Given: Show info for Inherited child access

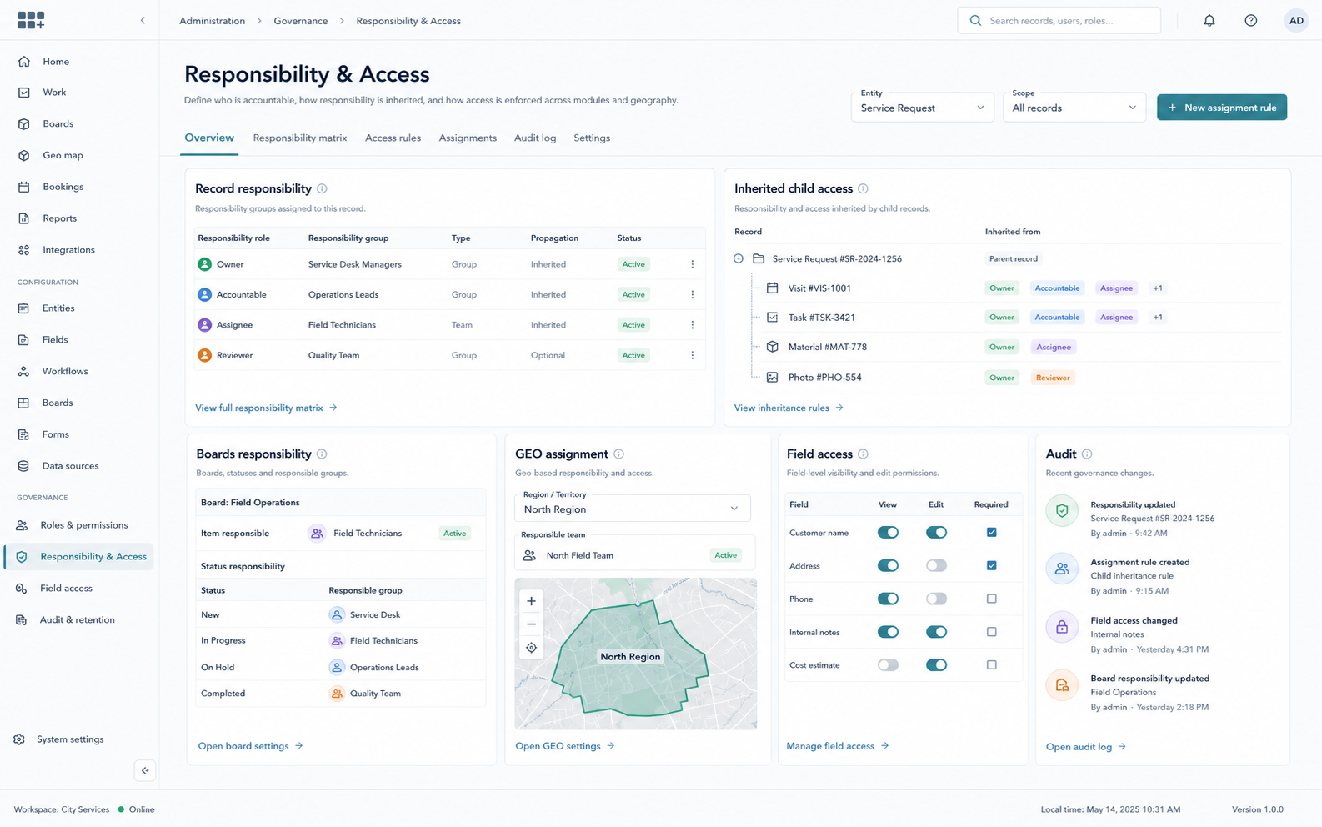Looking at the screenshot, I should 863,188.
